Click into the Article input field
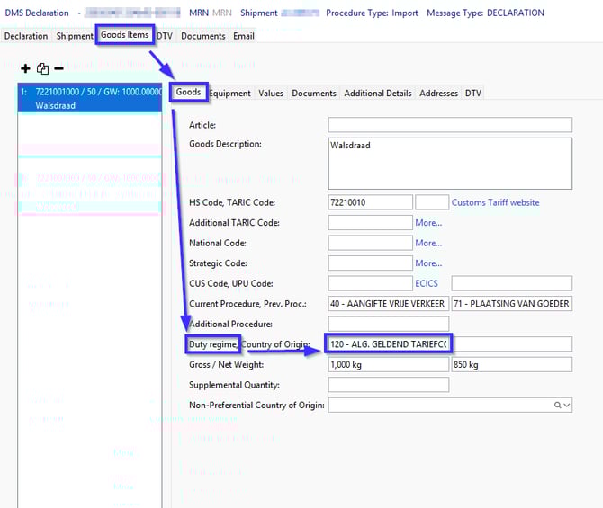 click(x=449, y=125)
